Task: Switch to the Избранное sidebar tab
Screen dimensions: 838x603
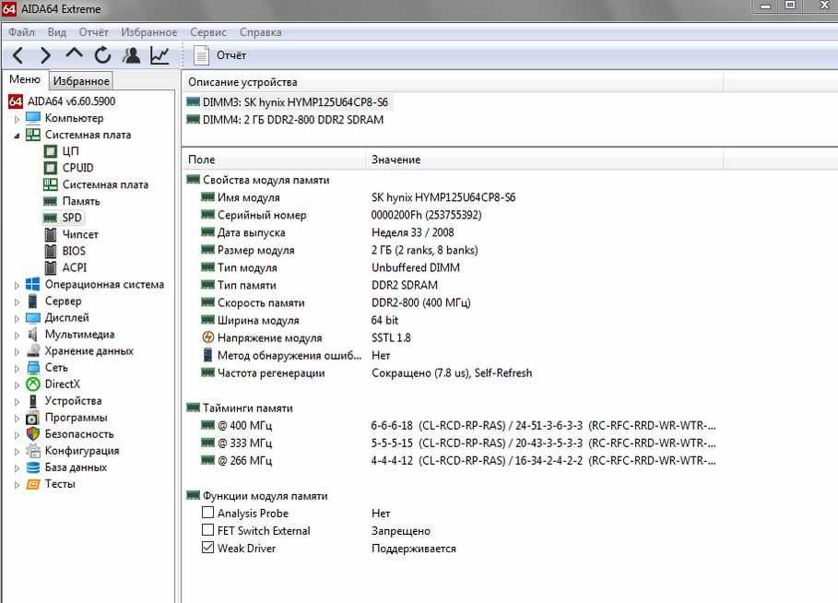Action: (81, 81)
